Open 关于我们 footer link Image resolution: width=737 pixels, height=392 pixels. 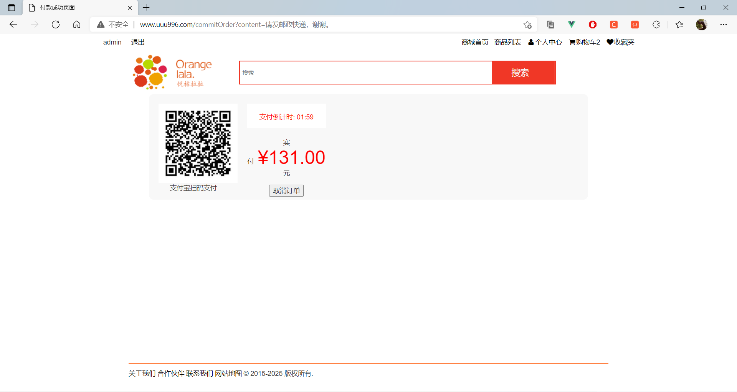(x=142, y=374)
